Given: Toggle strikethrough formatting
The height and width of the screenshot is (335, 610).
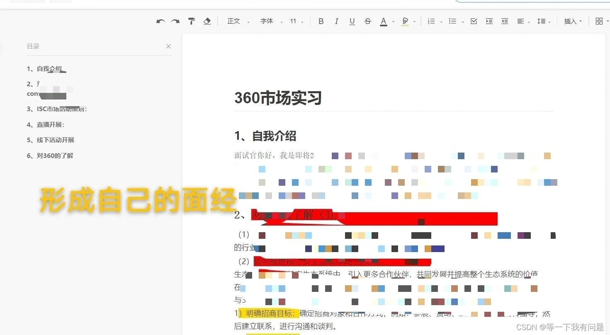Looking at the screenshot, I should (x=367, y=21).
